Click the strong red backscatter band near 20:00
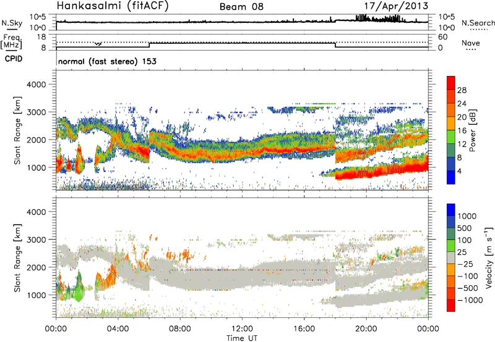Viewport: 495px width, 342px height. pos(366,173)
